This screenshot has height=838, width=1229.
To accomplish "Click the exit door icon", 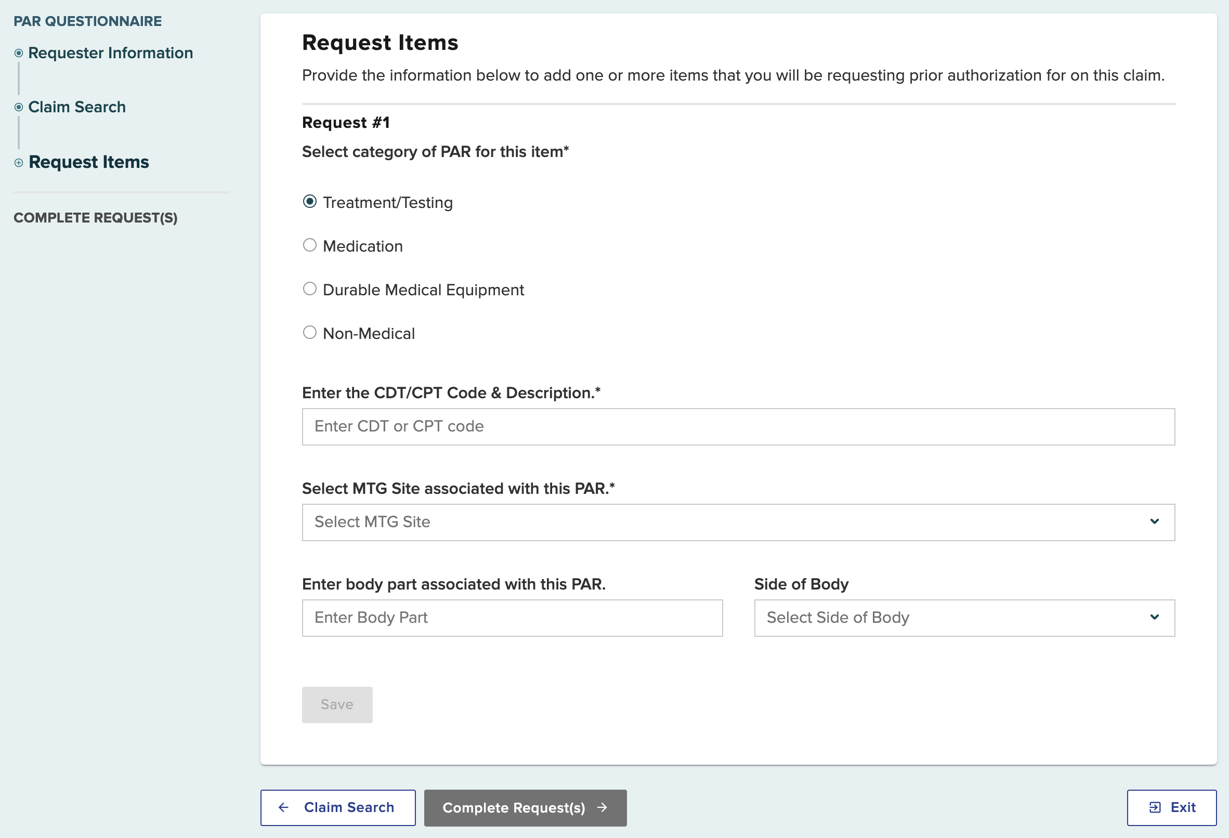I will pos(1155,807).
